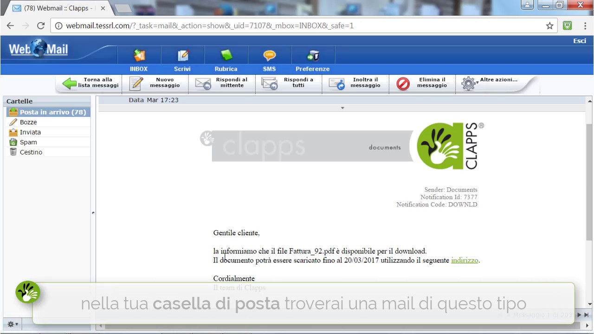594x334 pixels.
Task: Open the folder actions gear menu
Action: (13, 324)
